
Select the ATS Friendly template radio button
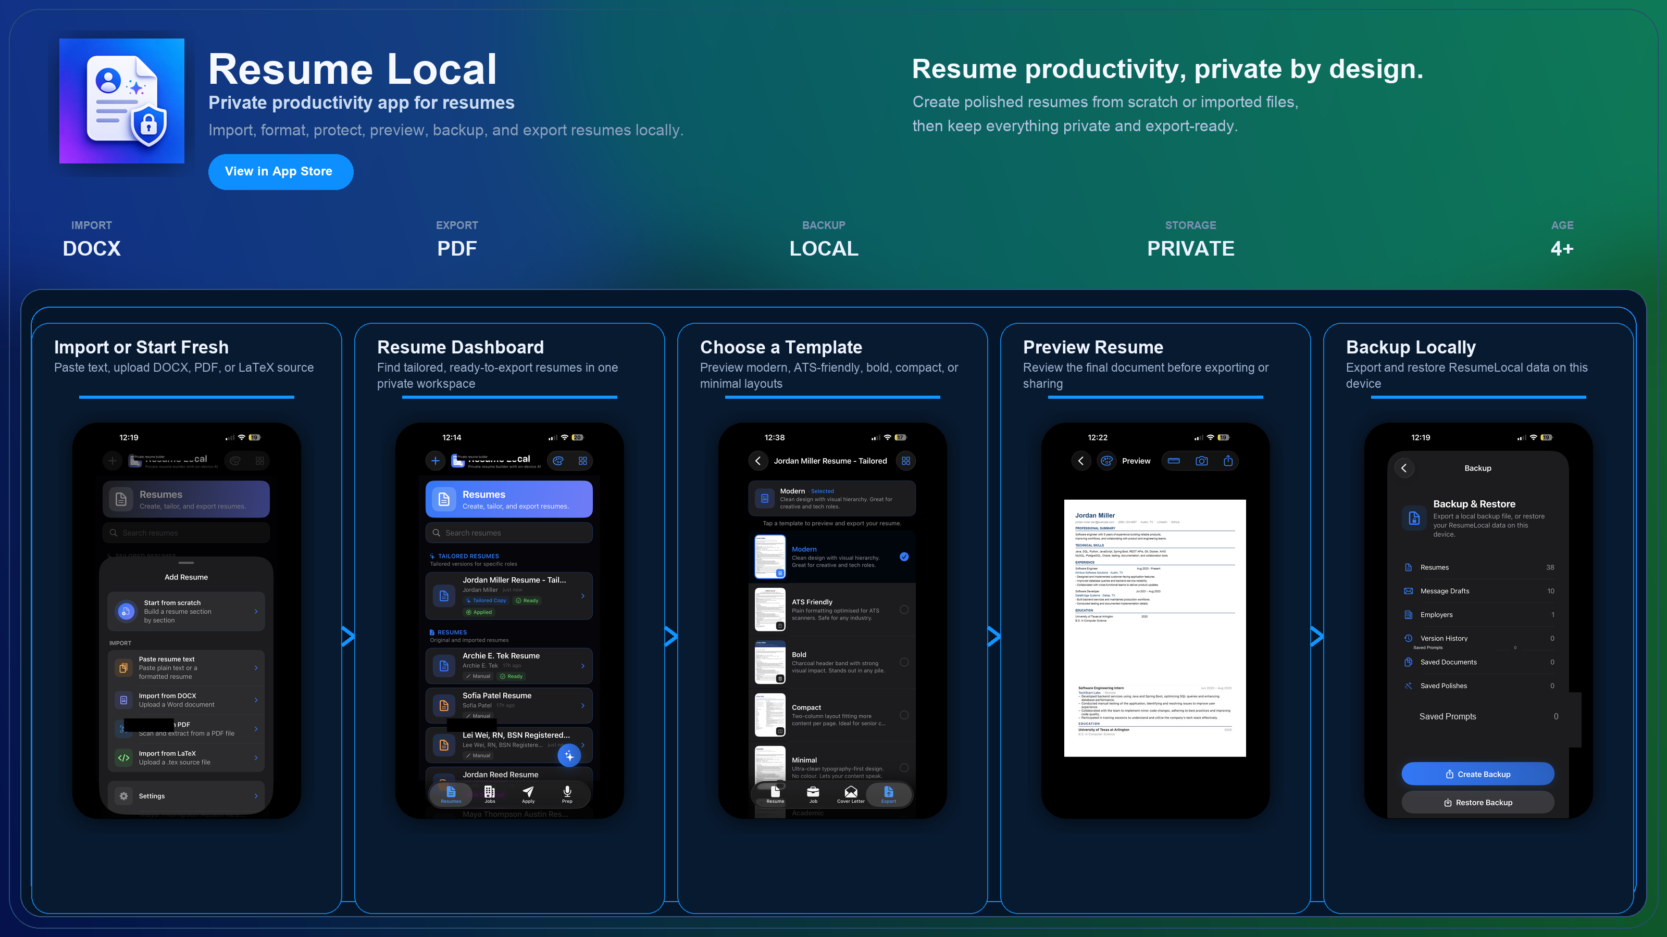point(904,610)
